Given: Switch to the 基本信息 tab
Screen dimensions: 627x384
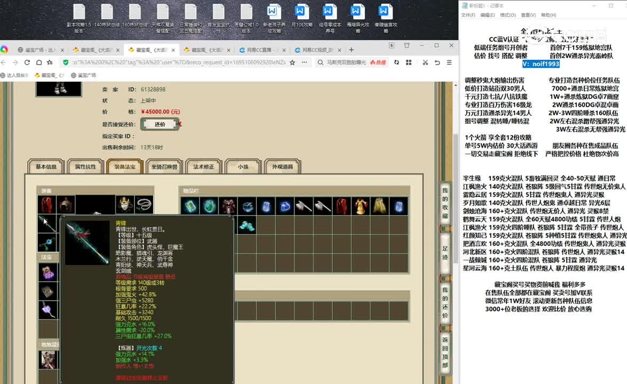Looking at the screenshot, I should pyautogui.click(x=46, y=167).
